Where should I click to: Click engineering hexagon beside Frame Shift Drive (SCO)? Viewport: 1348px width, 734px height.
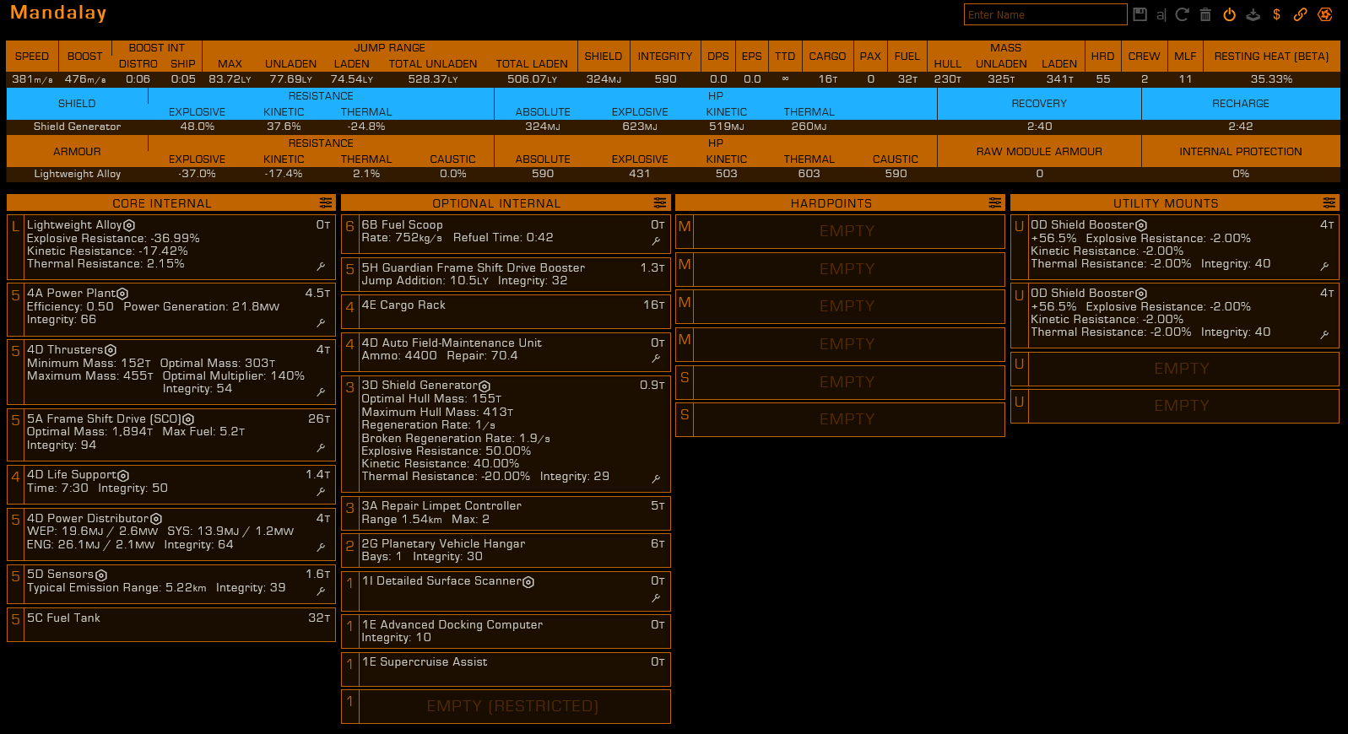coord(188,419)
